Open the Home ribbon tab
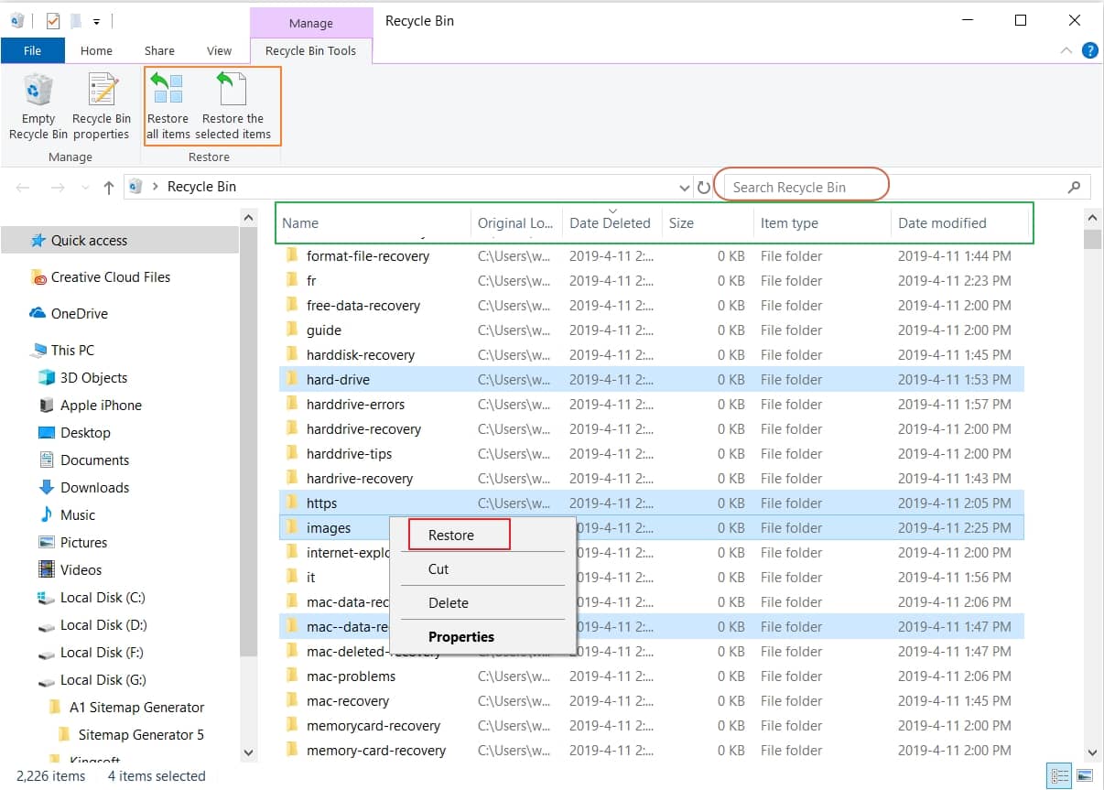This screenshot has width=1104, height=790. coord(96,50)
